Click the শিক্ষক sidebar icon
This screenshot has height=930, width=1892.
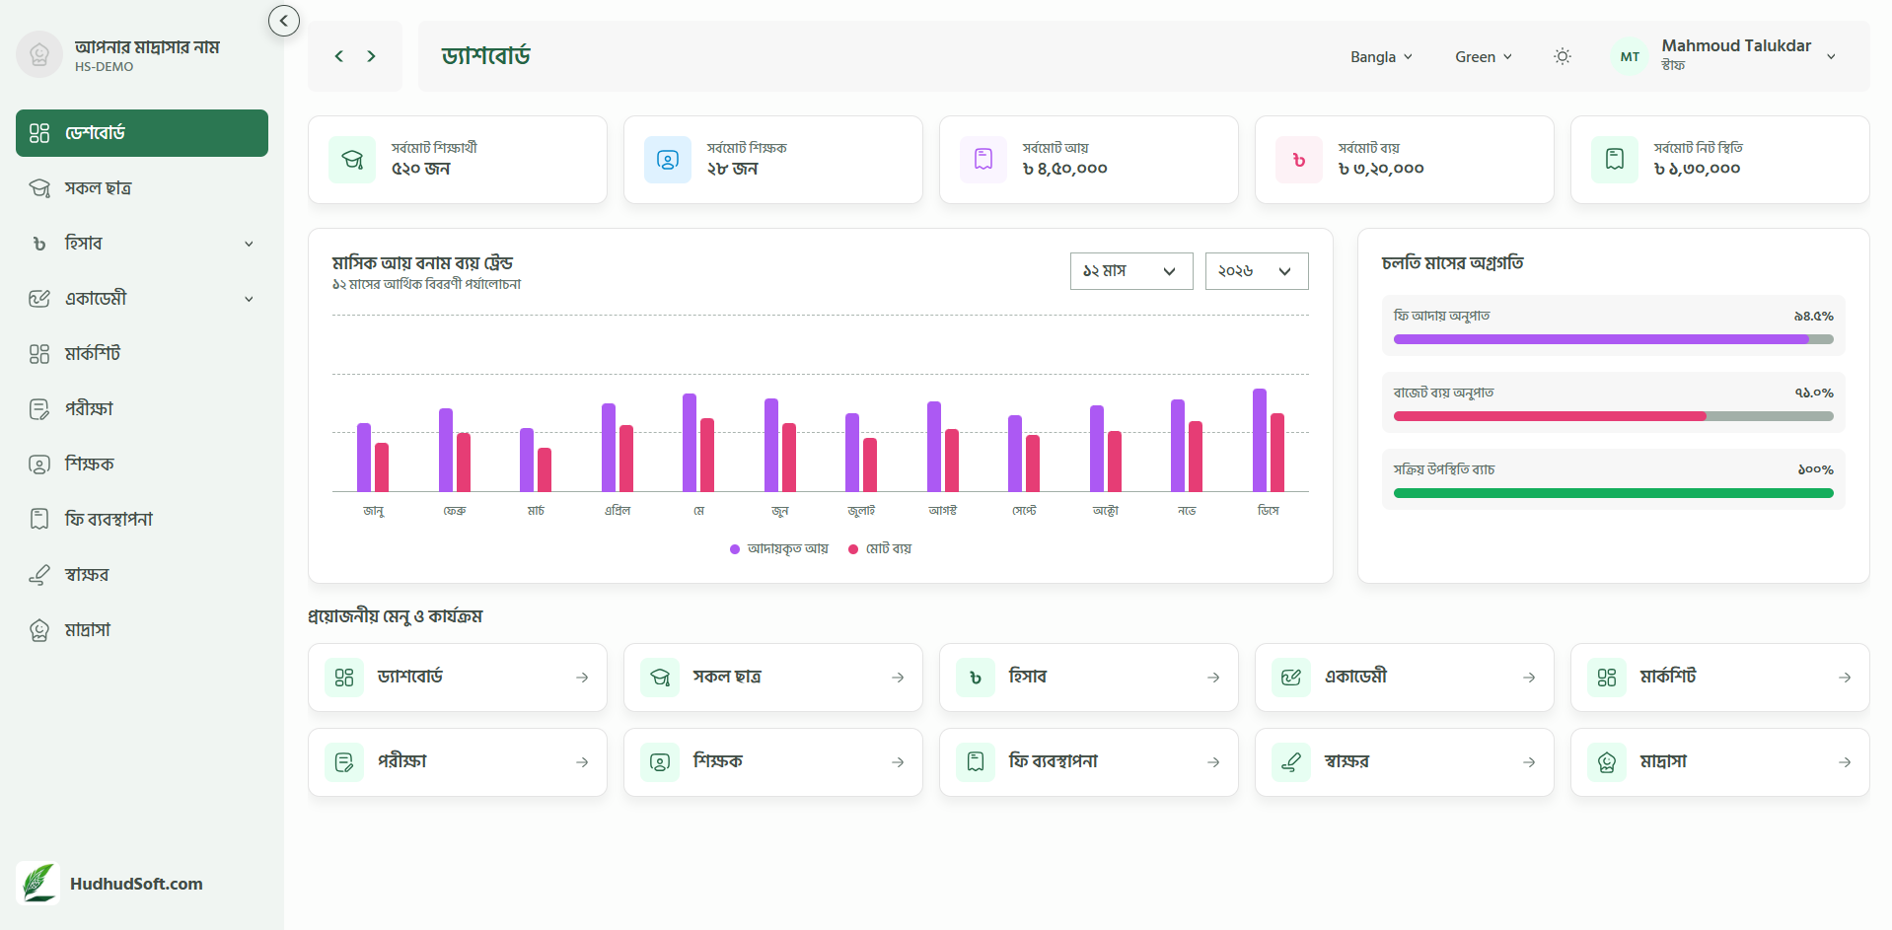click(39, 465)
